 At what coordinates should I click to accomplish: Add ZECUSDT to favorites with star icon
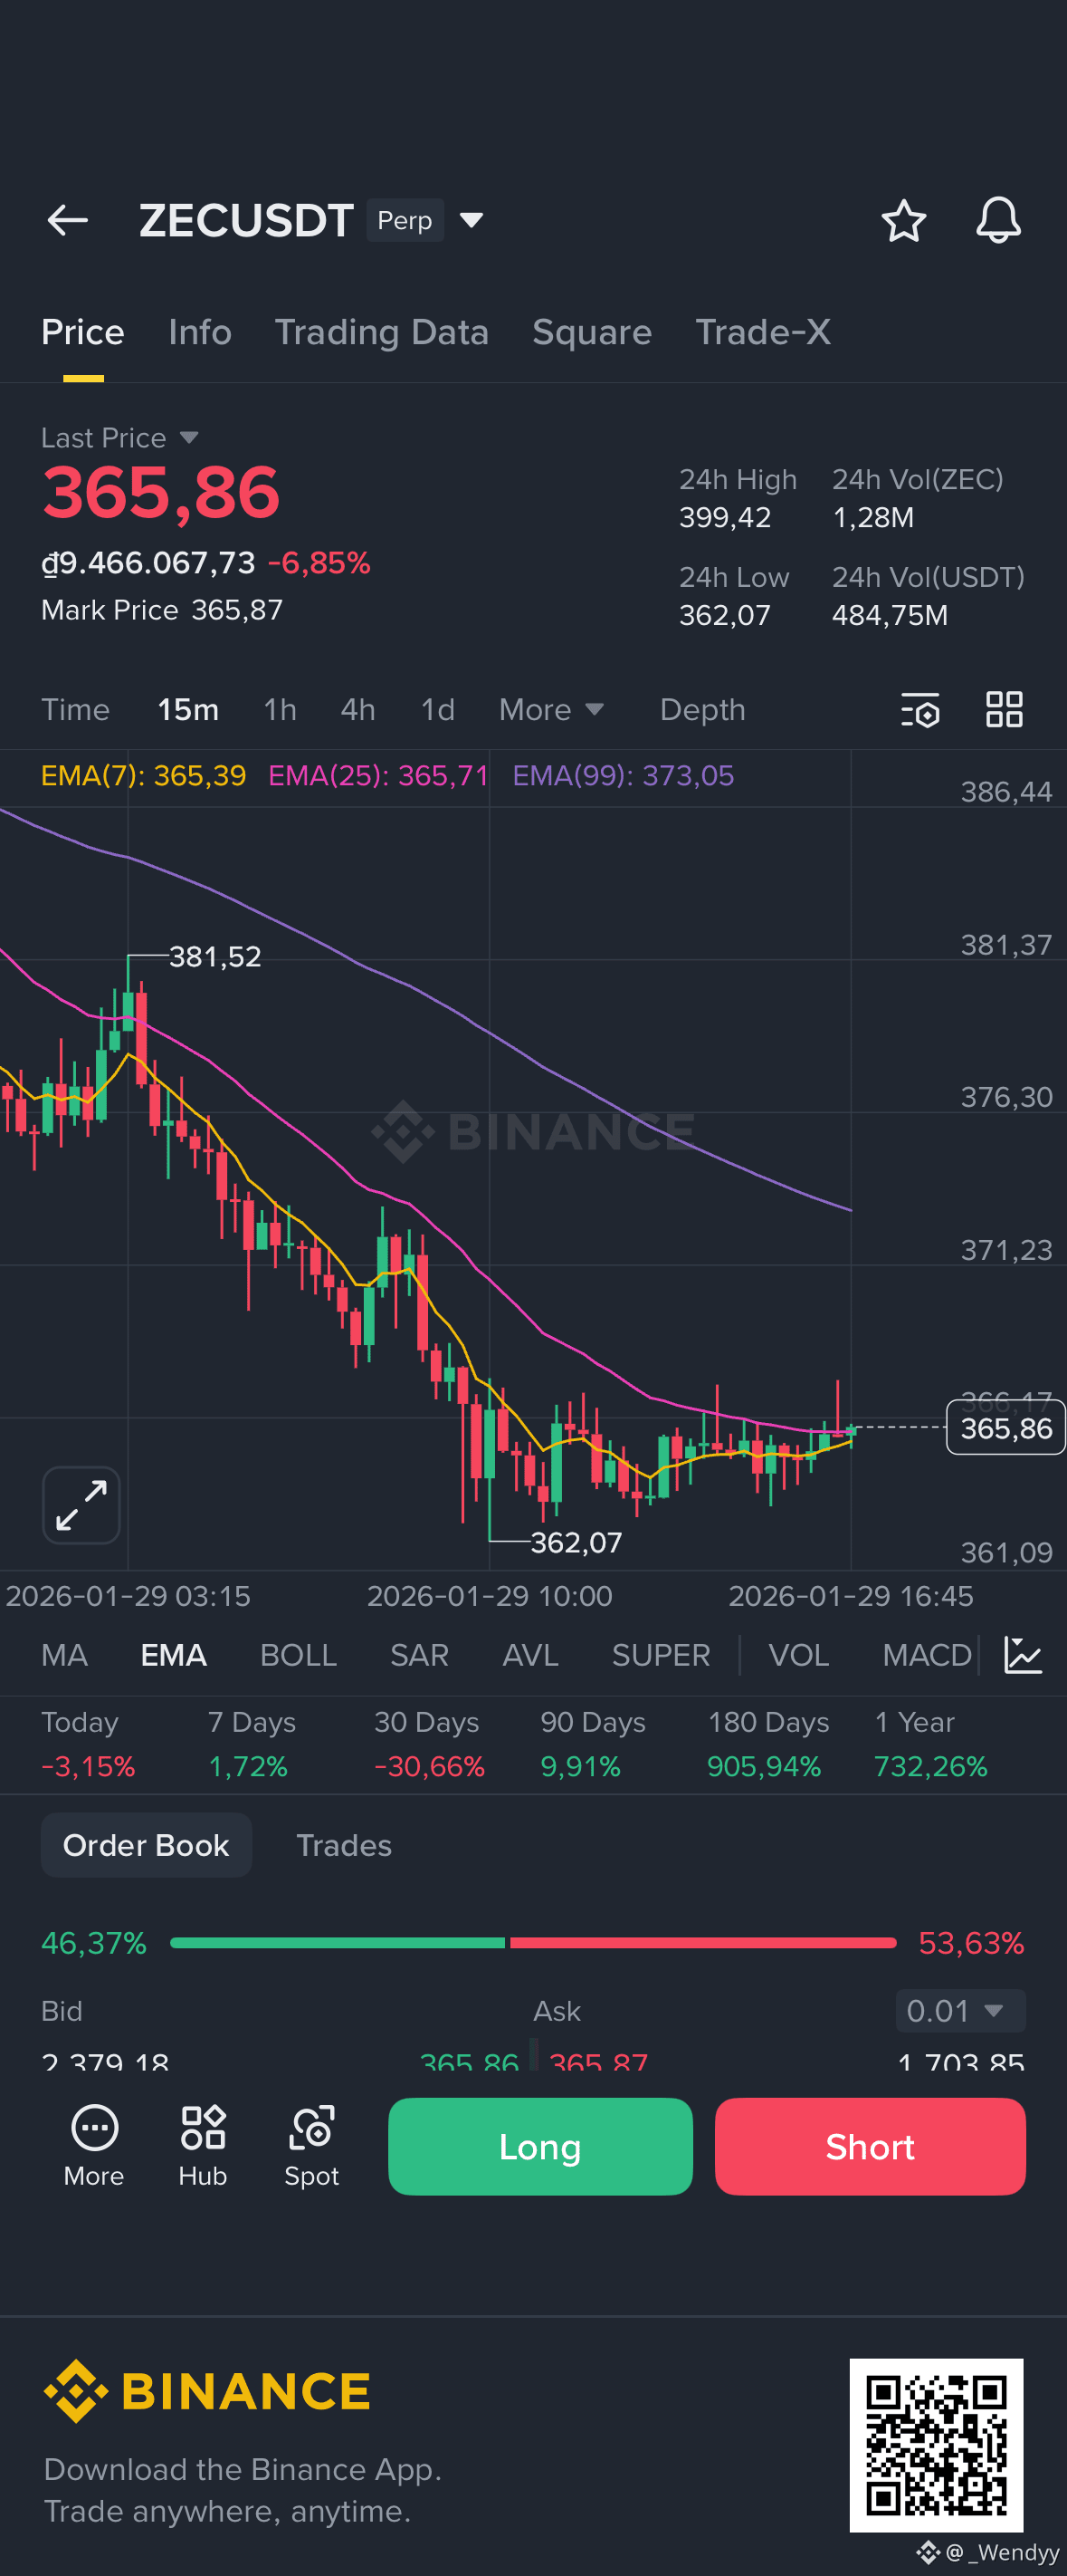903,220
